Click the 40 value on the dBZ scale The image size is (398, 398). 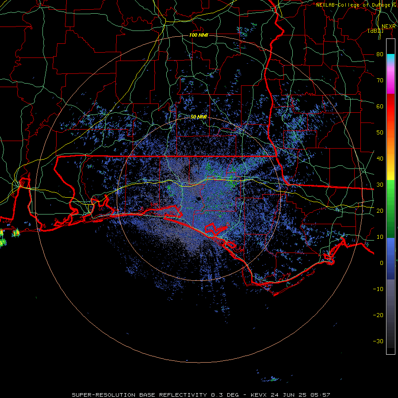(x=380, y=159)
